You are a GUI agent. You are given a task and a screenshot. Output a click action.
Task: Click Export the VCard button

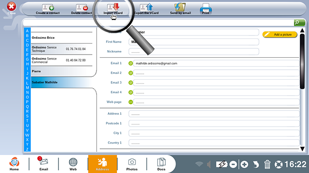point(146,9)
